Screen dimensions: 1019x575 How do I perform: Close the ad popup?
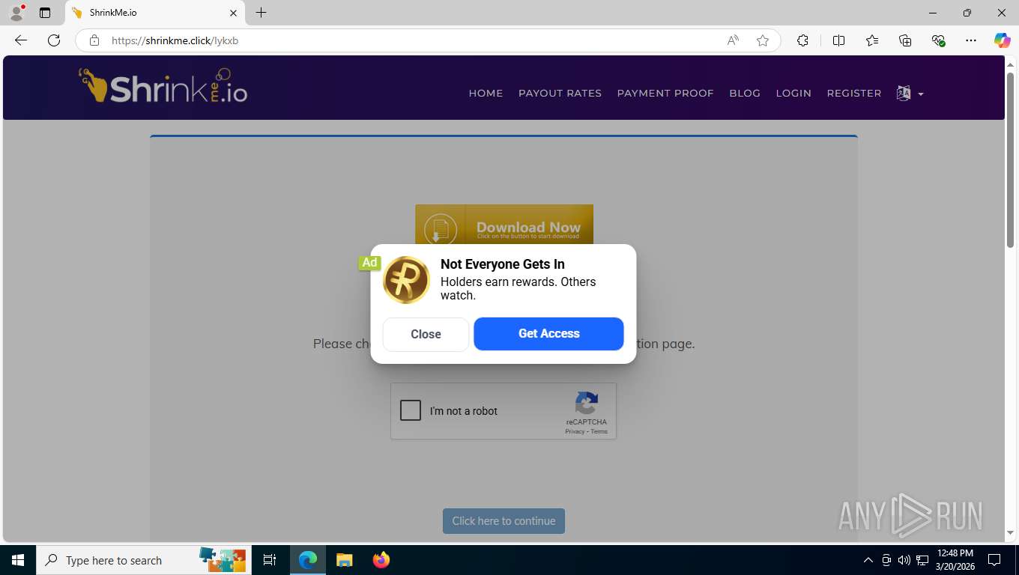click(x=426, y=334)
